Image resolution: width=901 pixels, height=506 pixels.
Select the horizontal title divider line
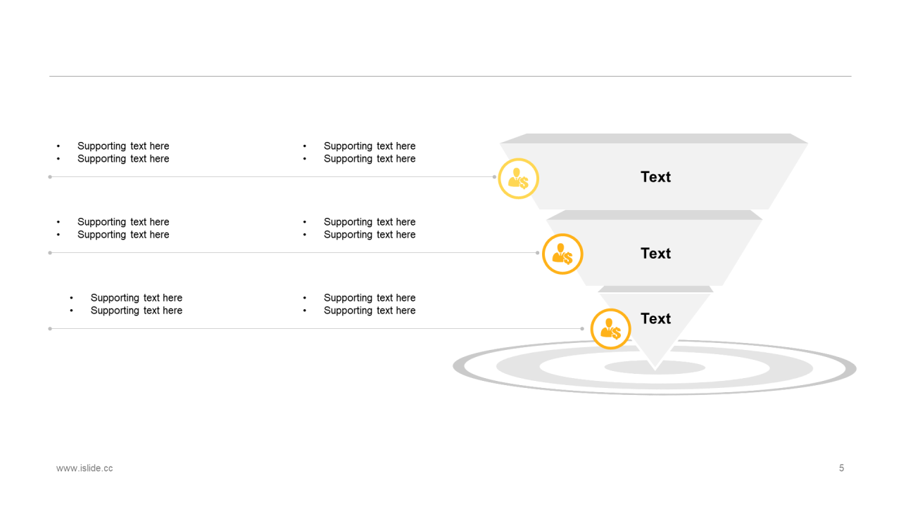[450, 76]
